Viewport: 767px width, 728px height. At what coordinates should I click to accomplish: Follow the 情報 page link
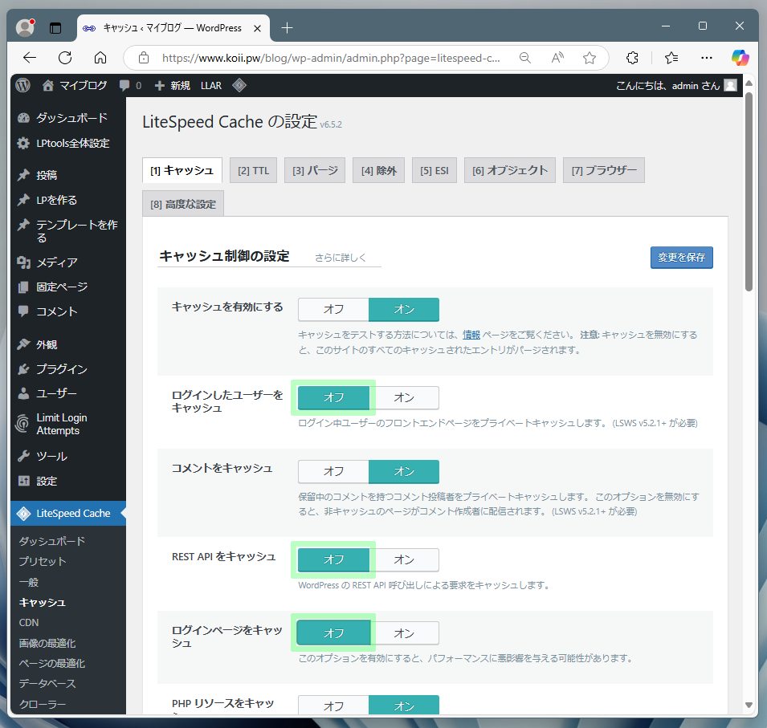pyautogui.click(x=471, y=335)
